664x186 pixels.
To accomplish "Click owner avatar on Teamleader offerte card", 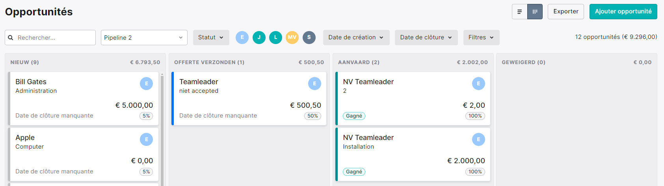I will click(314, 83).
